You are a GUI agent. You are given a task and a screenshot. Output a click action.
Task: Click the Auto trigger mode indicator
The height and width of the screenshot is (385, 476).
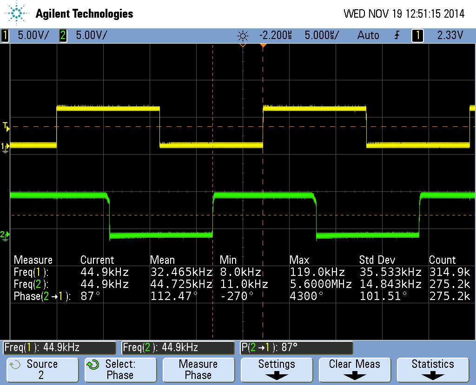(x=368, y=35)
